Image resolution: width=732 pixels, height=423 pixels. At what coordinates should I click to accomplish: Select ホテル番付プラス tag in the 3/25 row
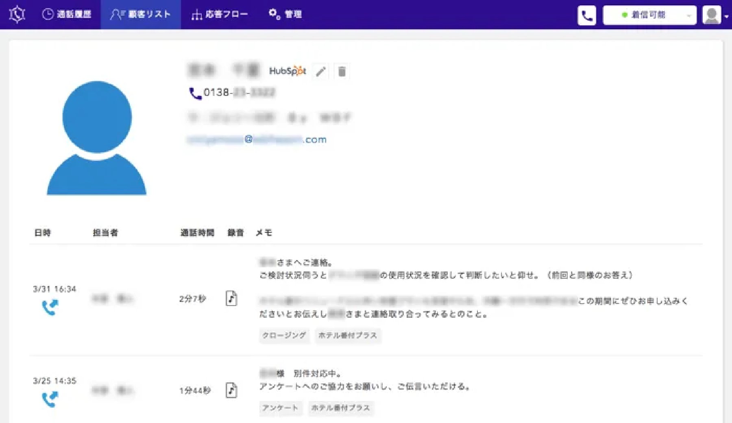click(x=341, y=408)
